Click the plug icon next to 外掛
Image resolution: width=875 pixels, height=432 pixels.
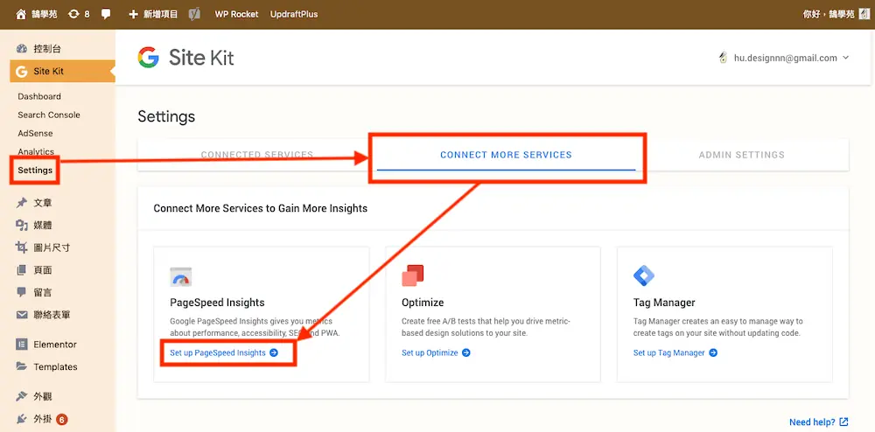(22, 419)
